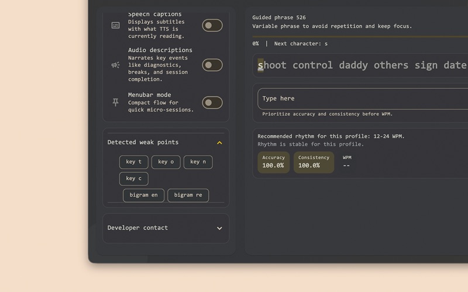
Task: Click the highlighted 's' in 'shoot'
Action: point(260,65)
